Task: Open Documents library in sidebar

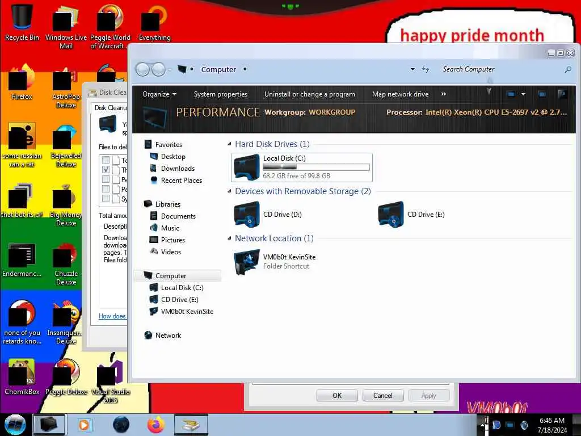Action: [x=178, y=216]
